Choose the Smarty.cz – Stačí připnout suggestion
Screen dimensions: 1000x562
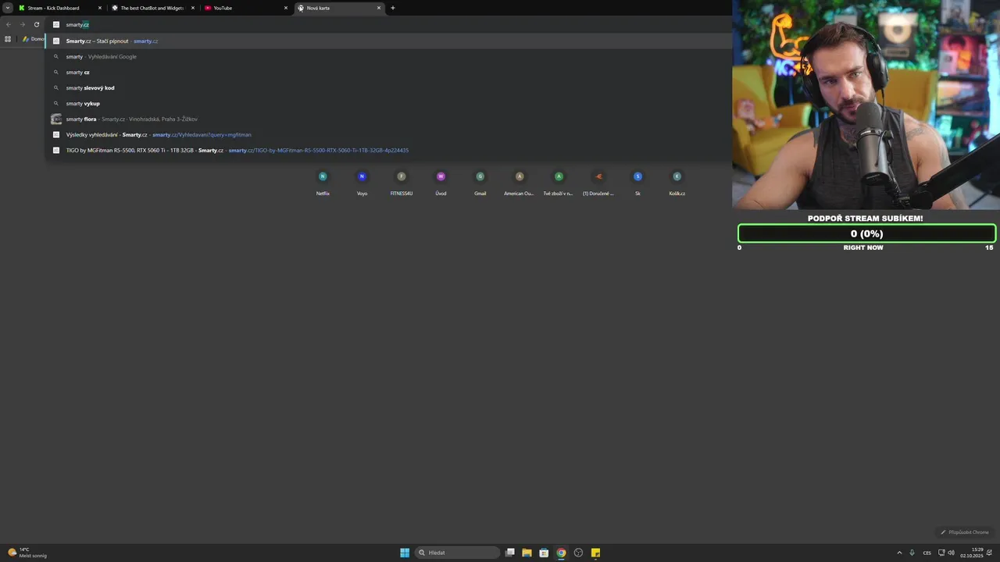(x=388, y=41)
